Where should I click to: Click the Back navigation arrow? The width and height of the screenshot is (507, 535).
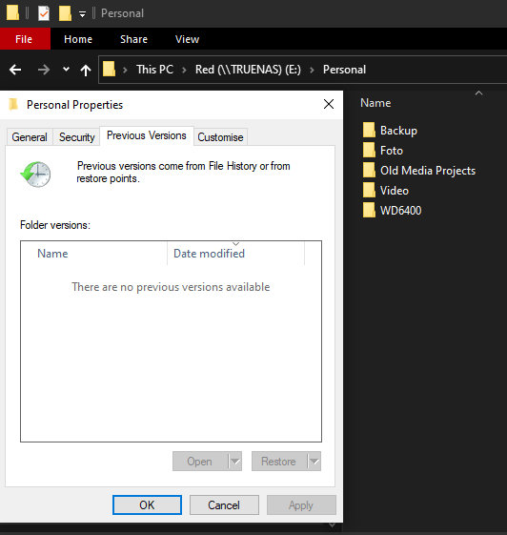(x=15, y=70)
